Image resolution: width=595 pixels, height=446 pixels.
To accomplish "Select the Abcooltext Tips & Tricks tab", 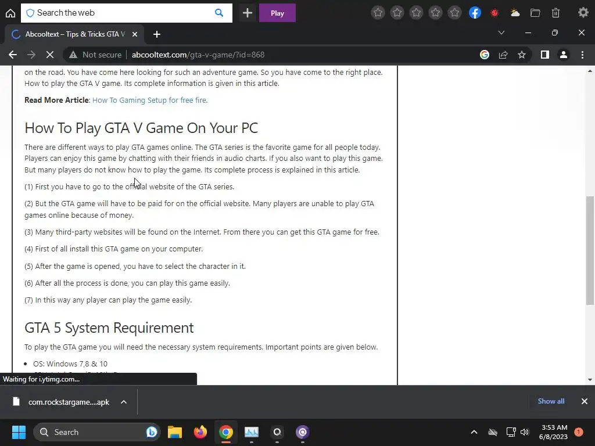I will [x=75, y=34].
